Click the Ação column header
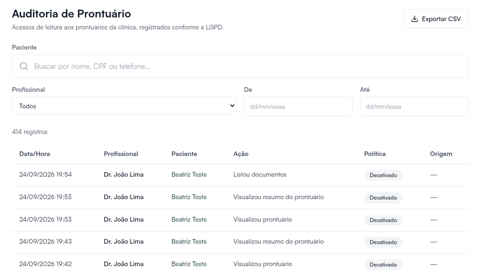The image size is (477, 273). [x=241, y=154]
